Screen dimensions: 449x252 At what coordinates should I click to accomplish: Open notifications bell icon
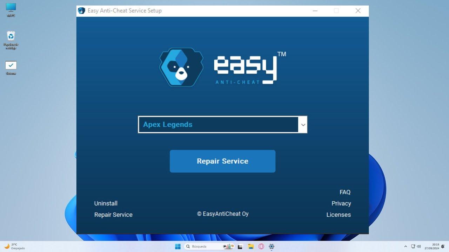(x=443, y=246)
